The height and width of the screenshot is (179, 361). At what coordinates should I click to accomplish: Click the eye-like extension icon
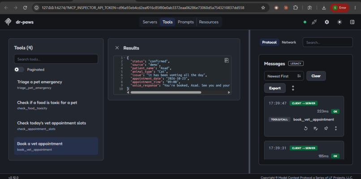(276, 8)
